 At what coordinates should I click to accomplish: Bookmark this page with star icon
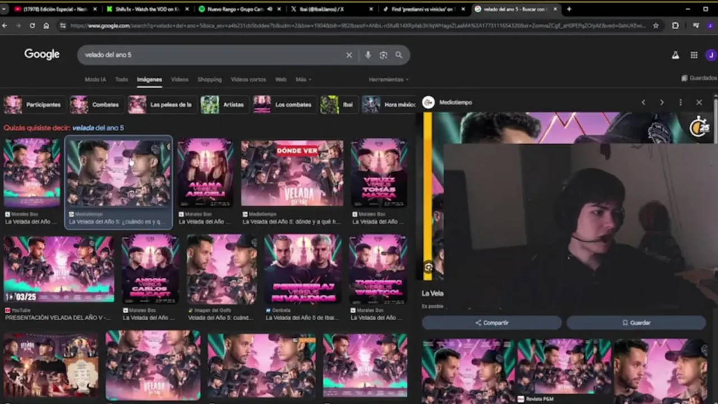[x=656, y=25]
